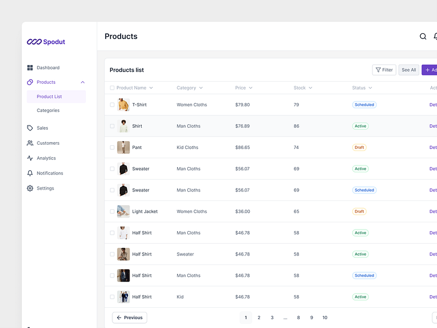This screenshot has height=328, width=437.
Task: Click the Filter button
Action: [384, 69]
